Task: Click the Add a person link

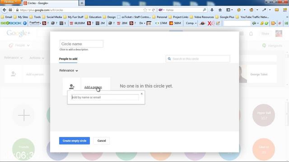Action: point(93,87)
